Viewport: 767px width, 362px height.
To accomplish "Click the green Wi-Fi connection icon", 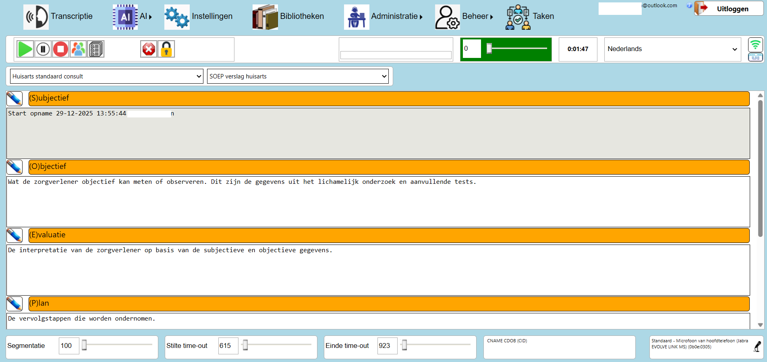I will pos(755,44).
